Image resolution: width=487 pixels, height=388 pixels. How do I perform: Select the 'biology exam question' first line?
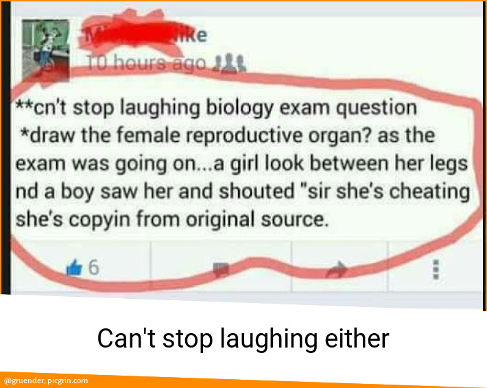pos(216,108)
